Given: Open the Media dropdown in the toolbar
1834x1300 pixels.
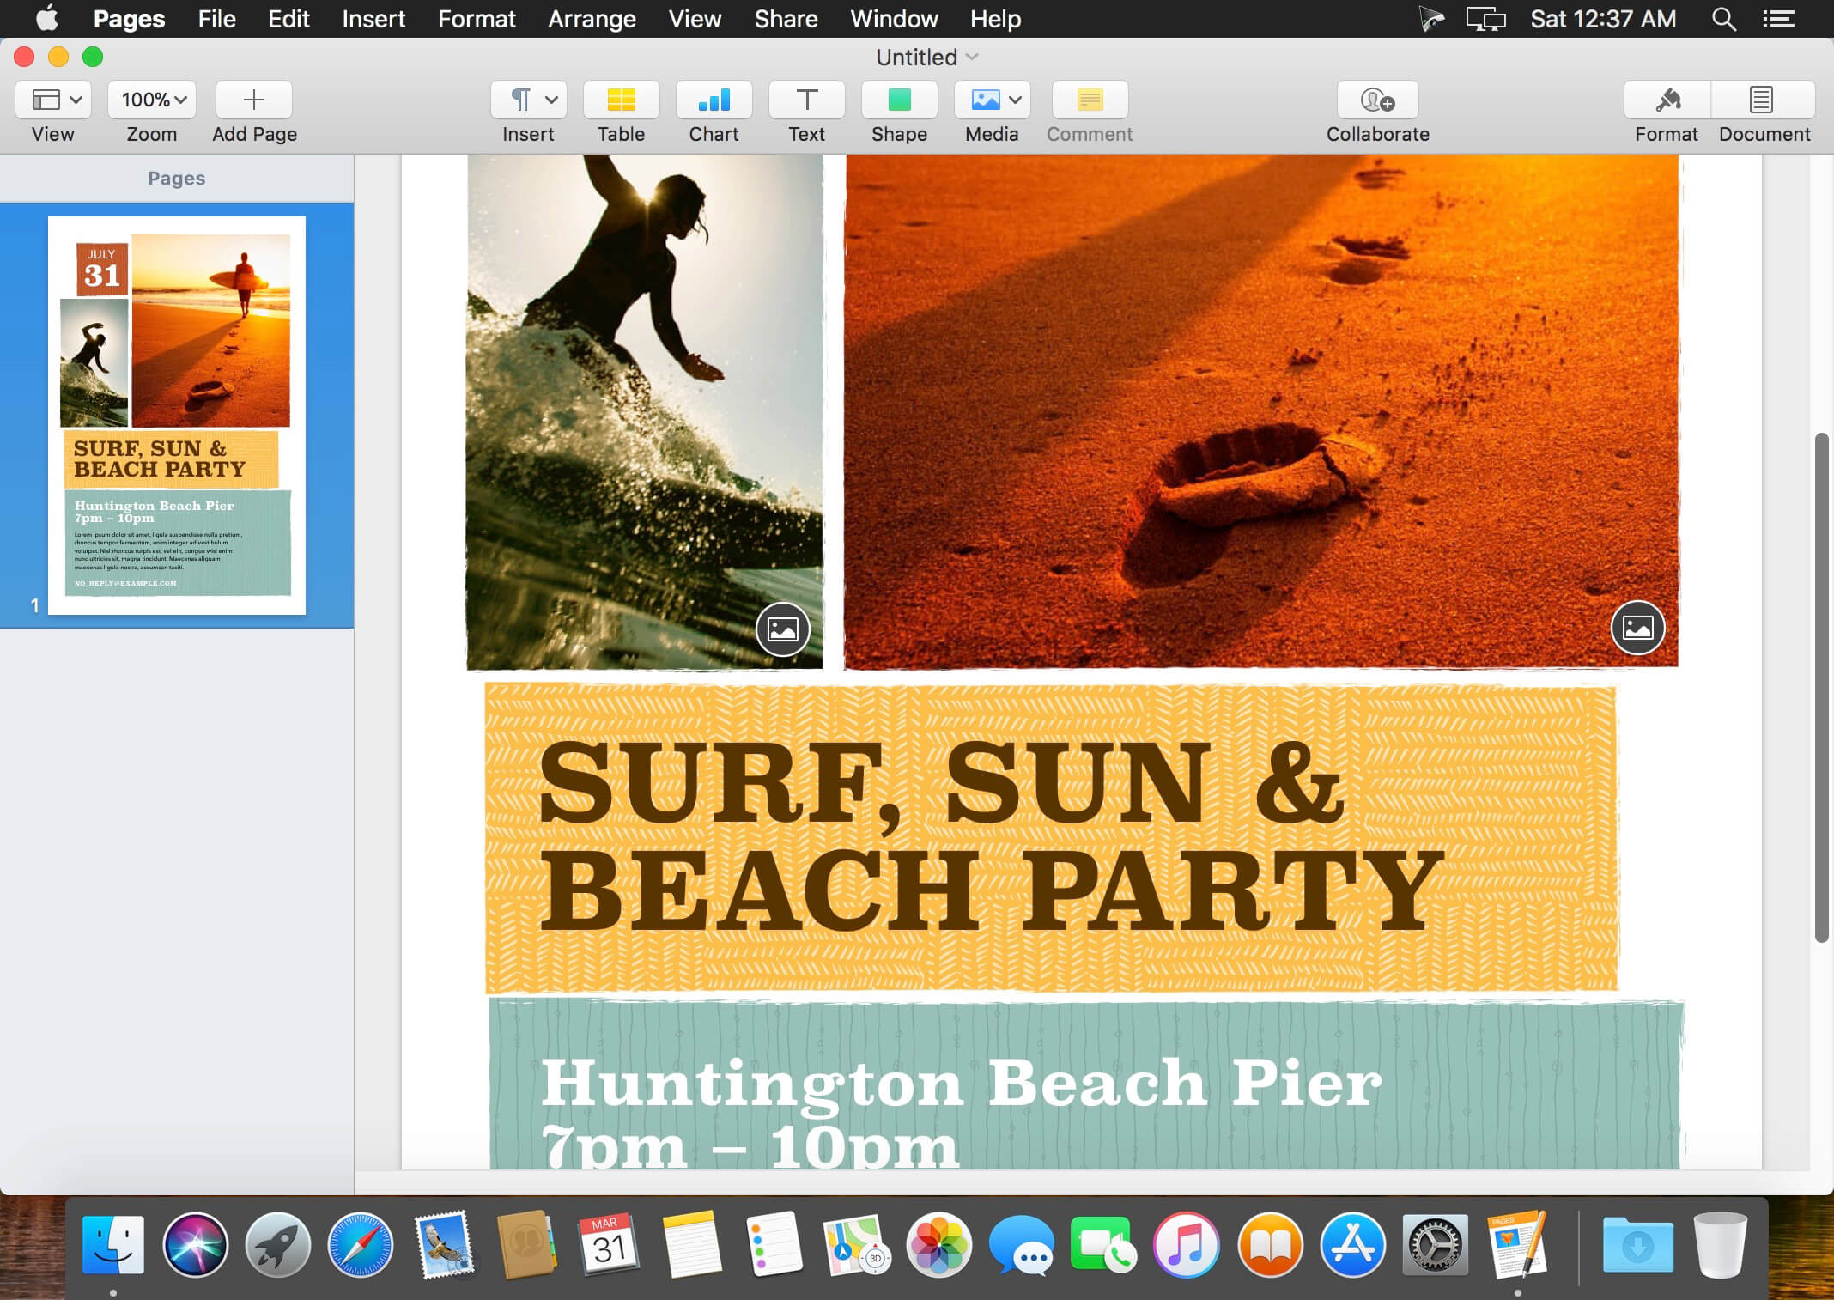Looking at the screenshot, I should tap(993, 100).
